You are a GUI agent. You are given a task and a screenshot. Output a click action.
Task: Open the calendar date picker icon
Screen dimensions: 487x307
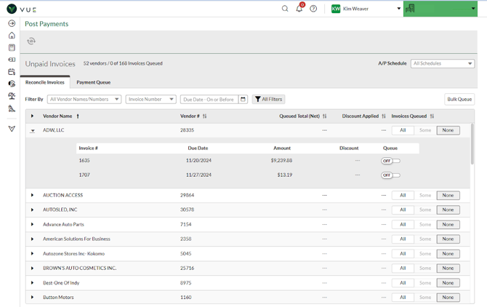click(243, 99)
